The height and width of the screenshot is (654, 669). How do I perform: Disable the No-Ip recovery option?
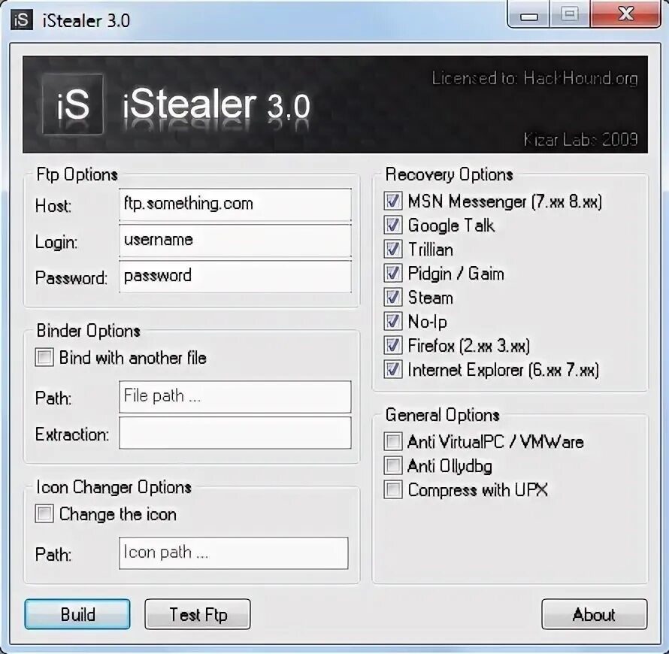pyautogui.click(x=392, y=321)
